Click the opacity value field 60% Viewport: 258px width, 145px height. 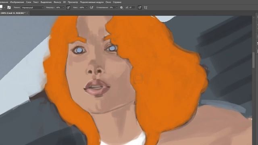tap(58, 8)
